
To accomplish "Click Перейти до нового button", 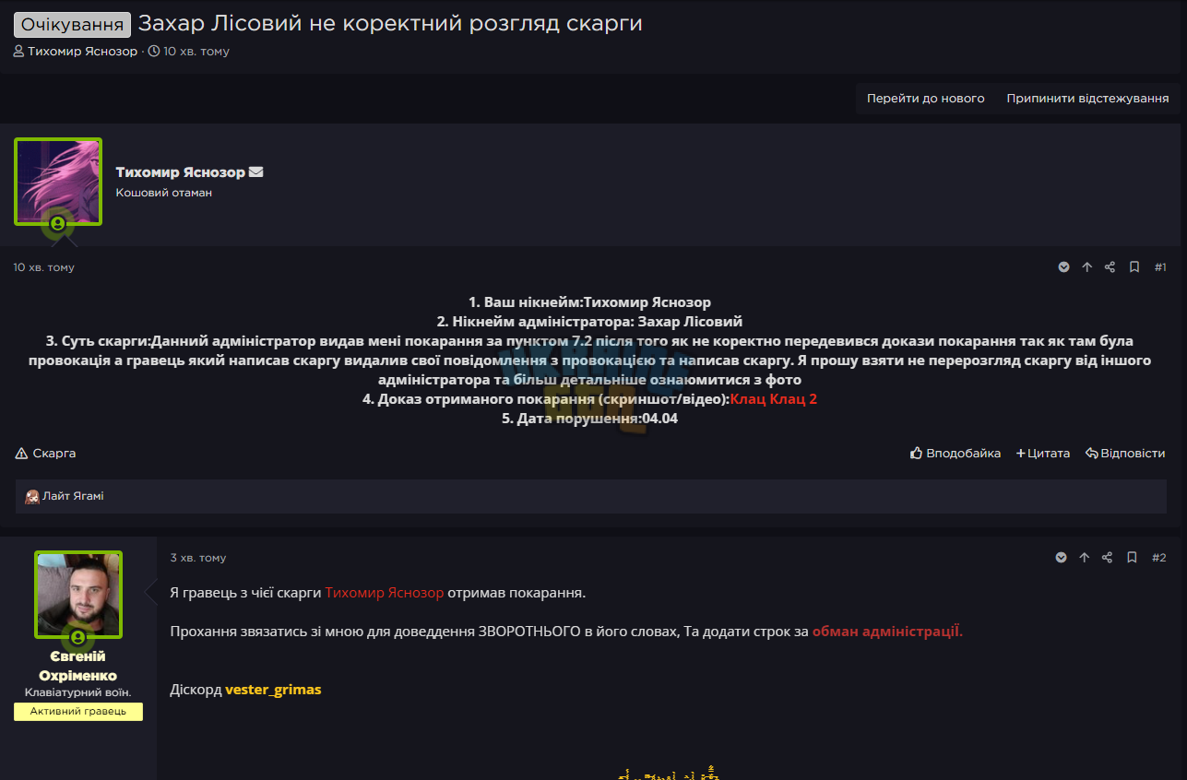I will pyautogui.click(x=925, y=98).
